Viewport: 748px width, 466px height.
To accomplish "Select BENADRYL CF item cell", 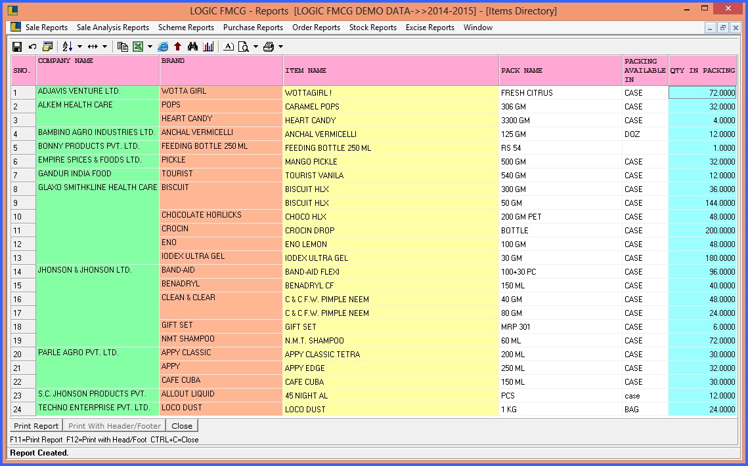I will pos(391,286).
